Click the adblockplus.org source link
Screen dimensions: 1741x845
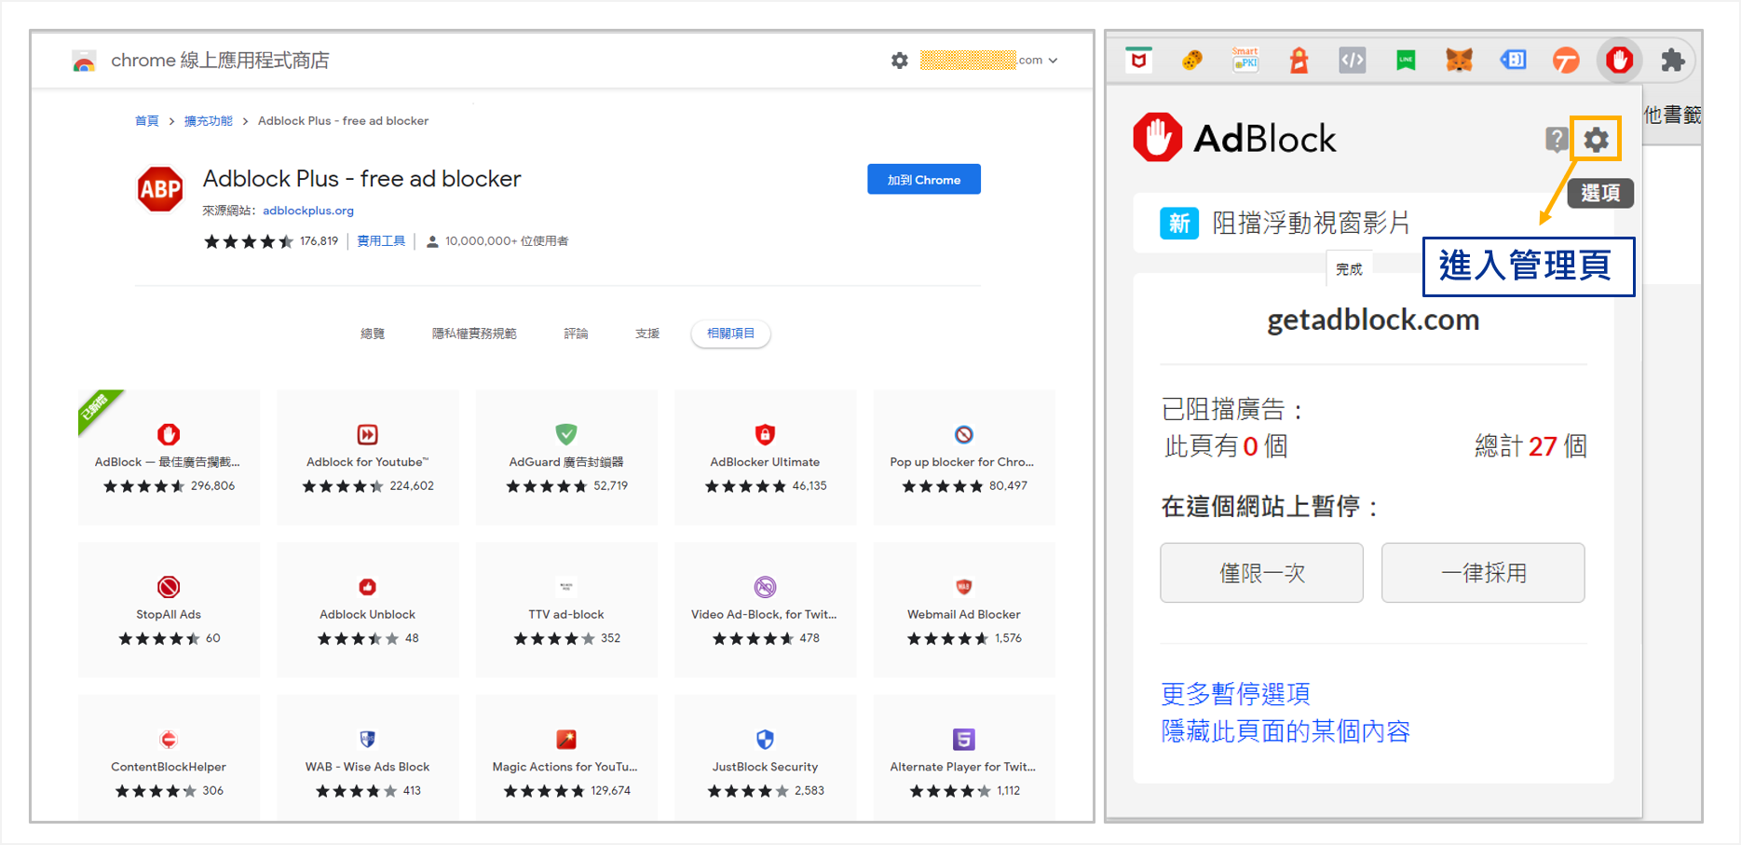pos(308,211)
